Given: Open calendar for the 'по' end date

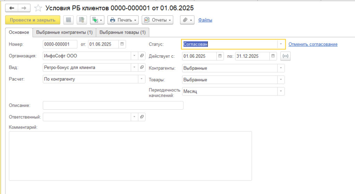Looking at the screenshot, I should tap(273, 56).
